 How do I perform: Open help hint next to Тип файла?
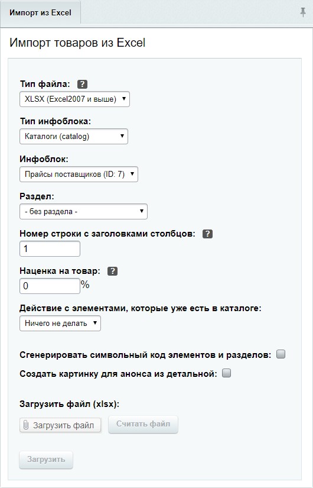[x=82, y=84]
